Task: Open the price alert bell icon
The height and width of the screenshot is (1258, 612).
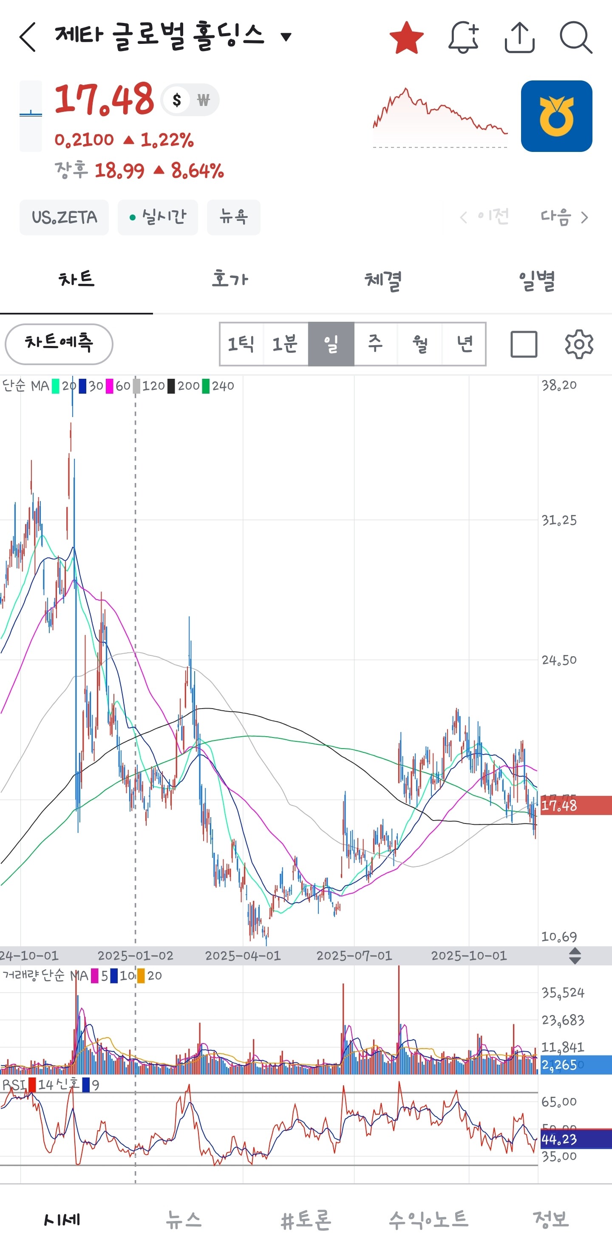Action: (x=463, y=37)
